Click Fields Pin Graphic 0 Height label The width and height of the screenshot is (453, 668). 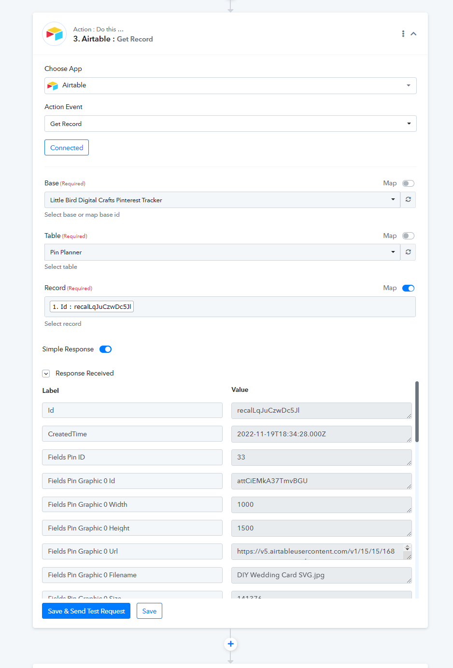132,528
